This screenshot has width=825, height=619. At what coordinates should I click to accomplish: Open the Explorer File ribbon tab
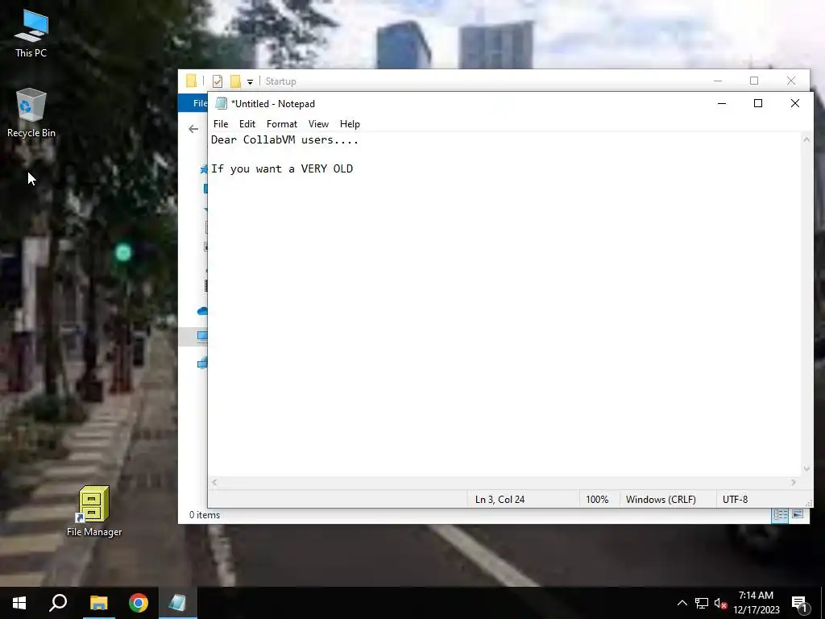193,103
